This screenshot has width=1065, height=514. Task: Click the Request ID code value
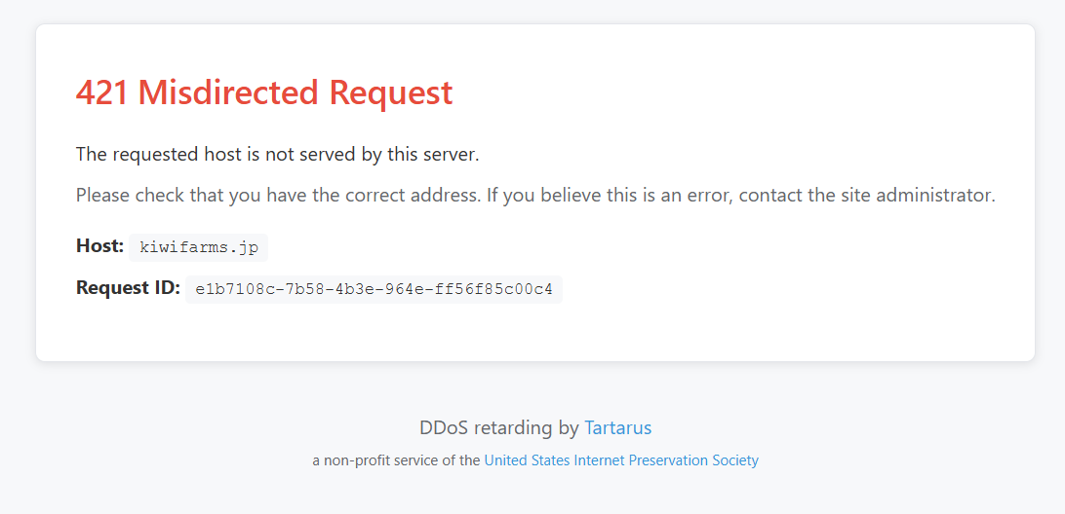[x=374, y=289]
